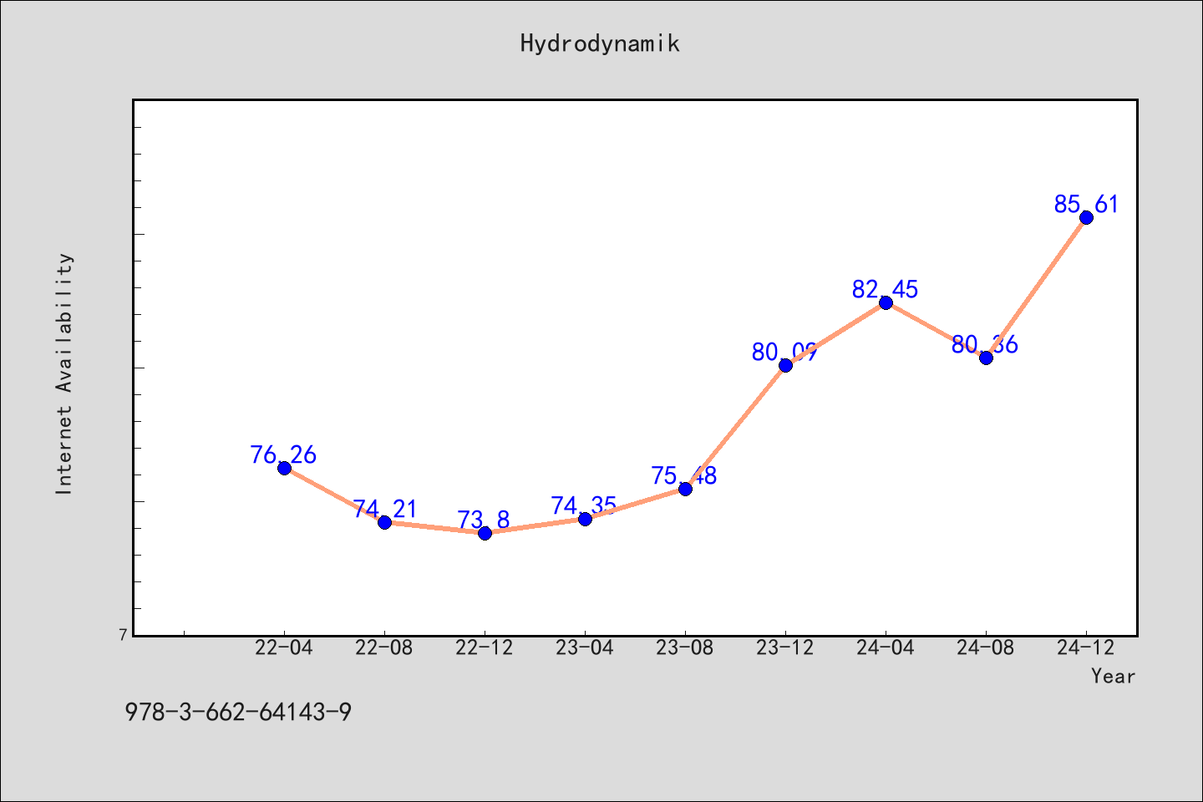Select the data point for 24-04
Image resolution: width=1203 pixels, height=802 pixels.
[886, 302]
